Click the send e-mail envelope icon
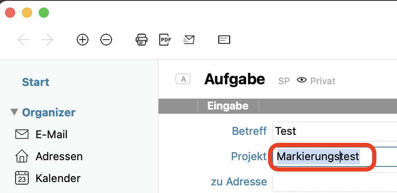The width and height of the screenshot is (397, 193). click(x=189, y=40)
